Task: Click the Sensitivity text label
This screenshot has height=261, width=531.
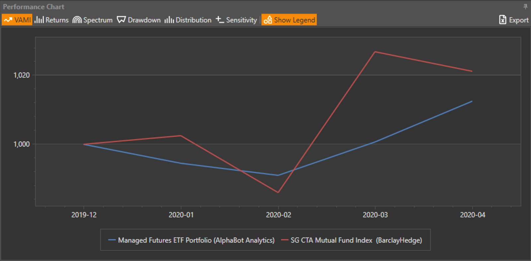Action: pyautogui.click(x=241, y=20)
